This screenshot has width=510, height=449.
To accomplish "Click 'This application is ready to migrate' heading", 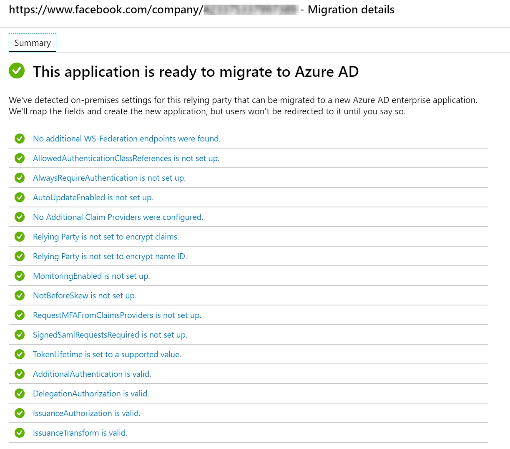I will pyautogui.click(x=196, y=72).
